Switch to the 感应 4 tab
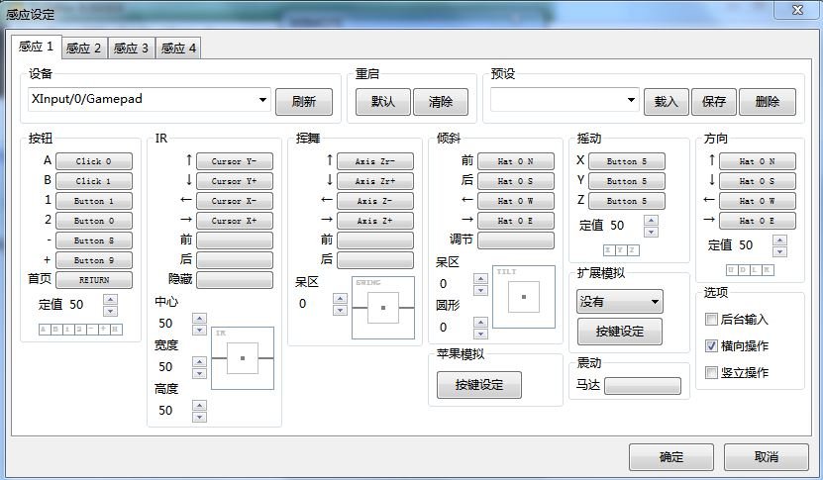823x480 pixels. point(178,48)
